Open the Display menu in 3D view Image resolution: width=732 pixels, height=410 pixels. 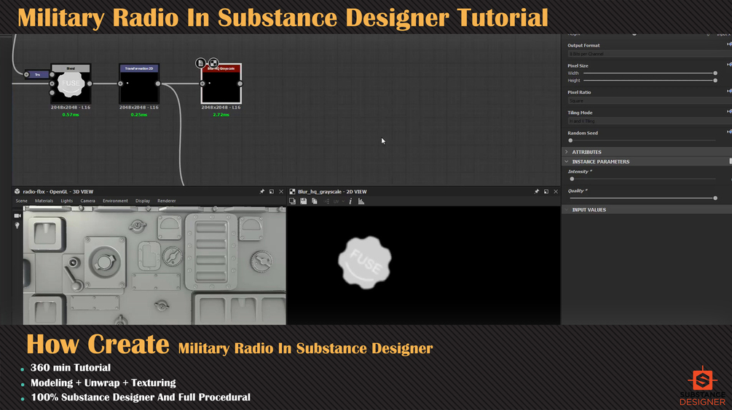click(x=143, y=201)
